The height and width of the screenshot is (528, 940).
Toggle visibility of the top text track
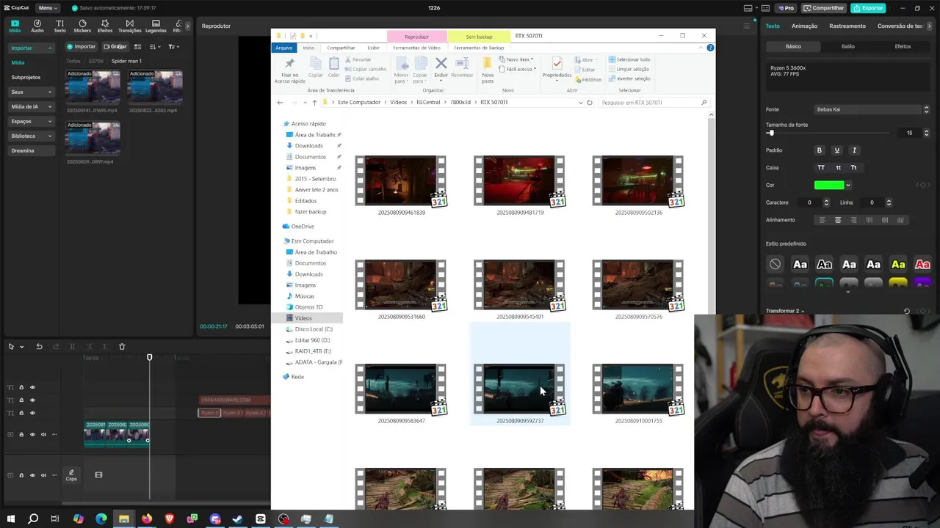click(32, 387)
